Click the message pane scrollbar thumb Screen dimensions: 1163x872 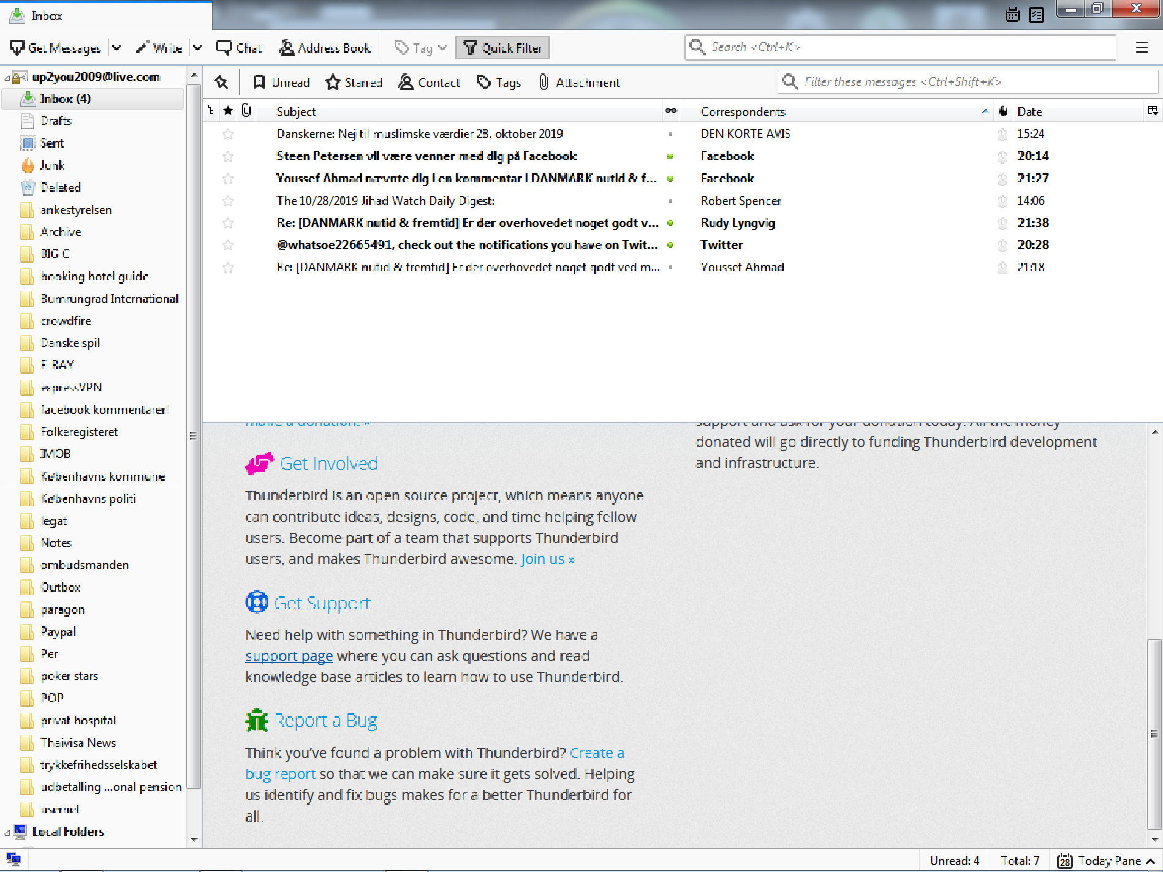(x=1154, y=734)
